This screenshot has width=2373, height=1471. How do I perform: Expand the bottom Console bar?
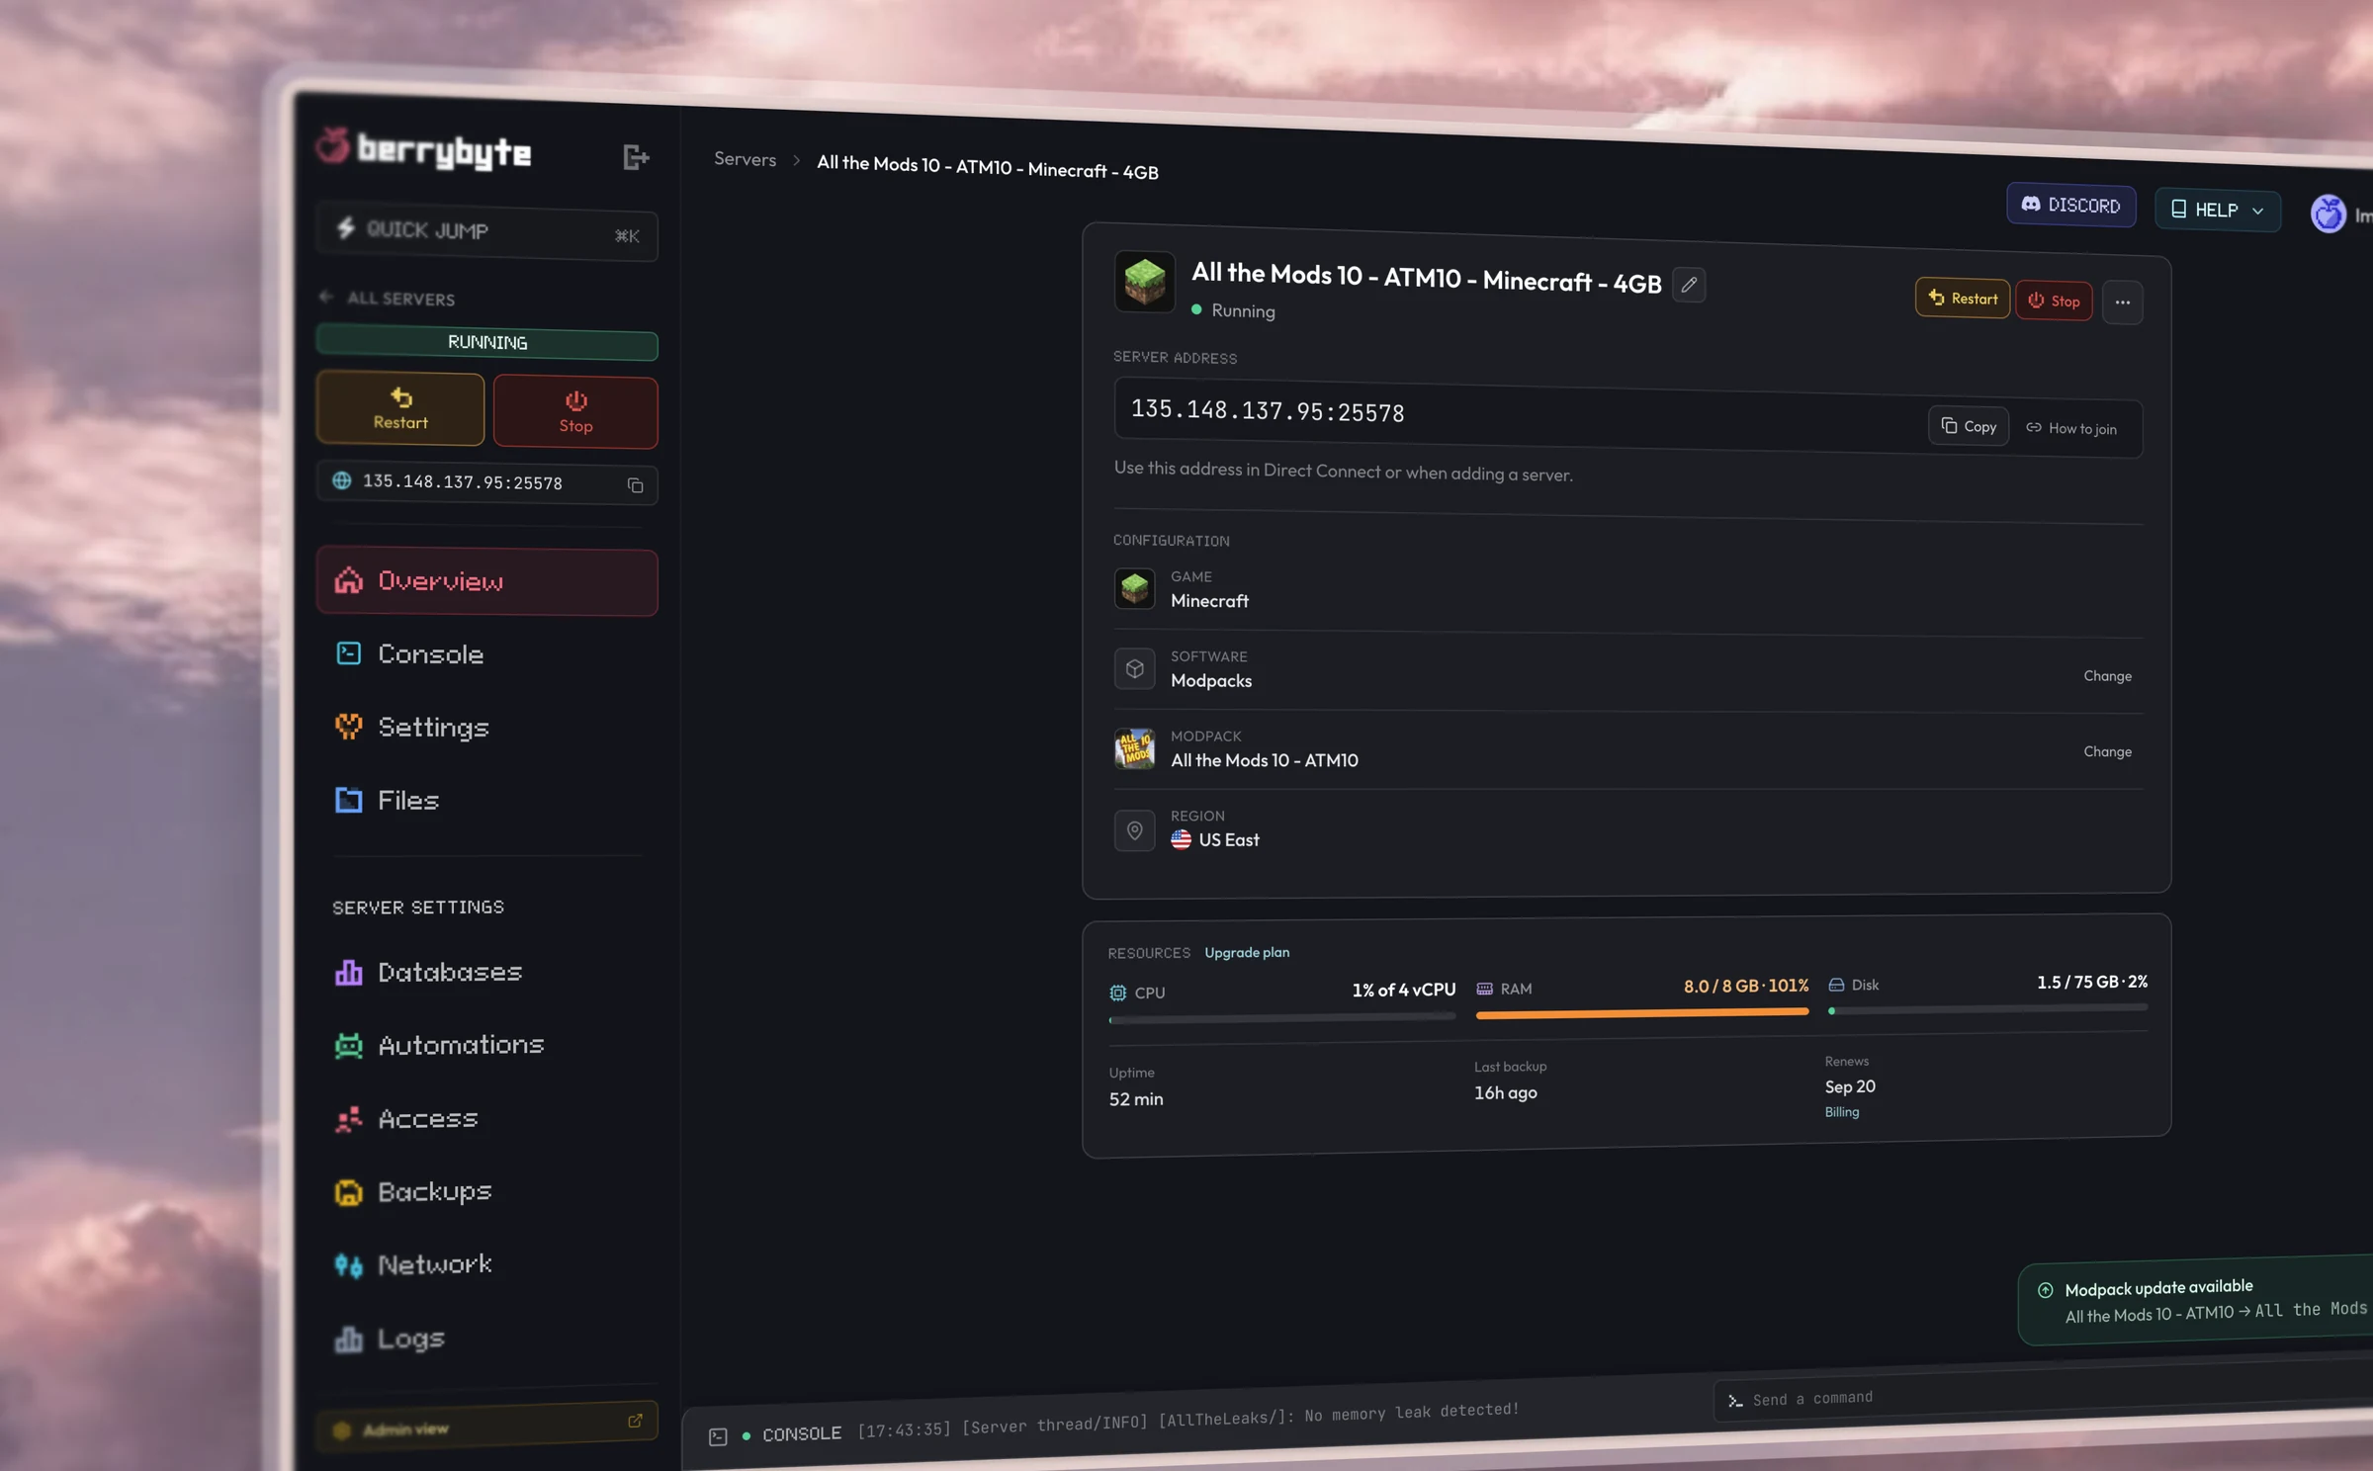[x=802, y=1433]
